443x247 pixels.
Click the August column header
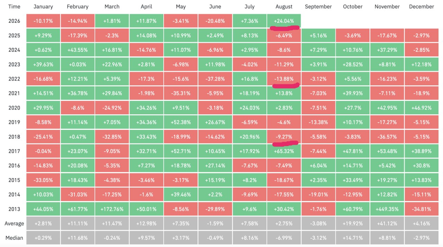coord(284,7)
